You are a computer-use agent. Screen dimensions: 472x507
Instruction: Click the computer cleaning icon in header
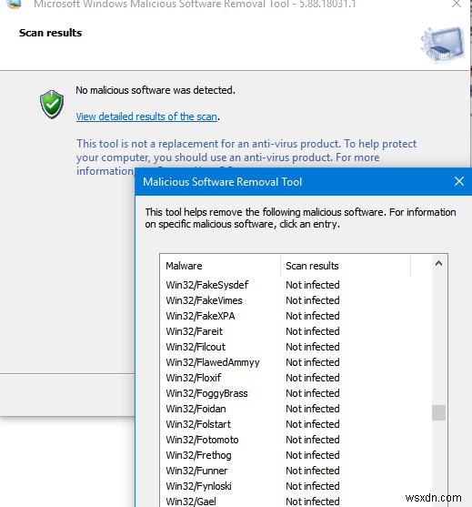click(443, 44)
